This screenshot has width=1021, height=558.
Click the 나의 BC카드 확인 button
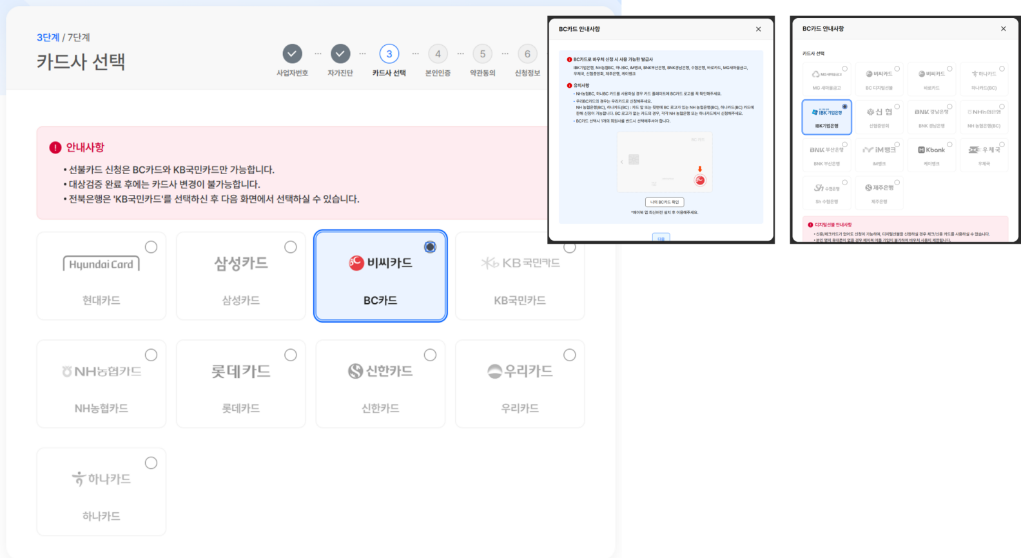665,202
